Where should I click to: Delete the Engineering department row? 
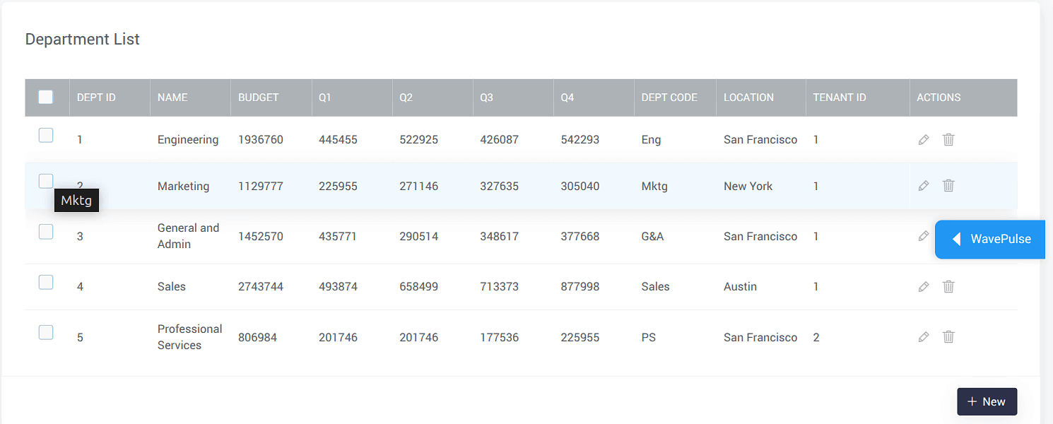coord(948,140)
